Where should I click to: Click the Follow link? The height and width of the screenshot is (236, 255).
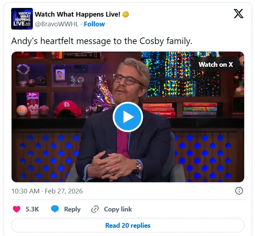pos(94,24)
